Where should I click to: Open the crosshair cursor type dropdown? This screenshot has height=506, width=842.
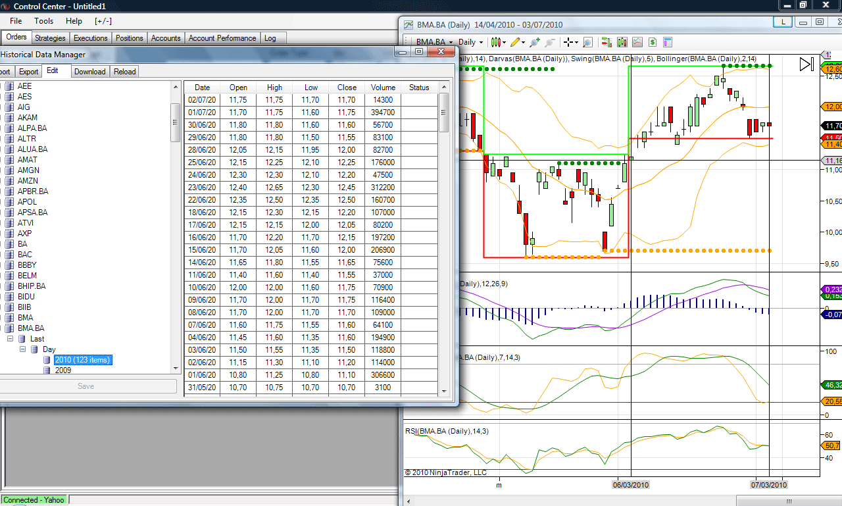click(570, 42)
